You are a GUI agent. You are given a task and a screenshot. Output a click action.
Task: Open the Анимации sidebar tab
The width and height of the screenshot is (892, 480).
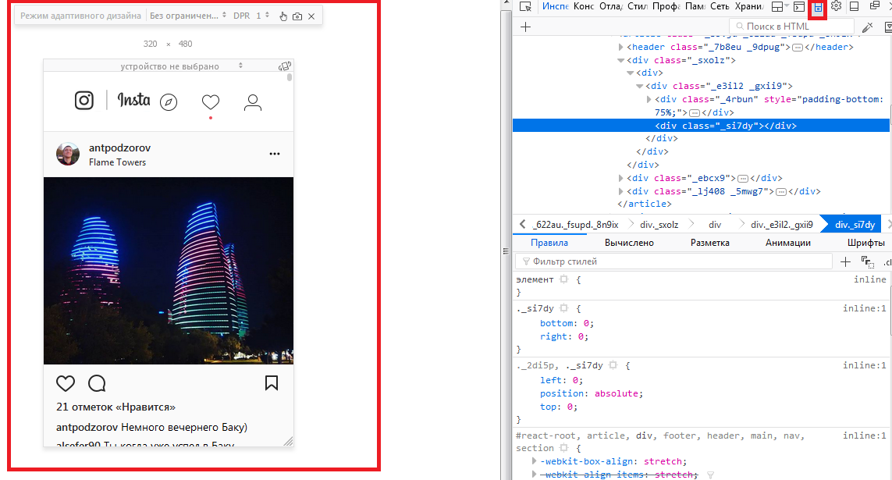point(788,243)
